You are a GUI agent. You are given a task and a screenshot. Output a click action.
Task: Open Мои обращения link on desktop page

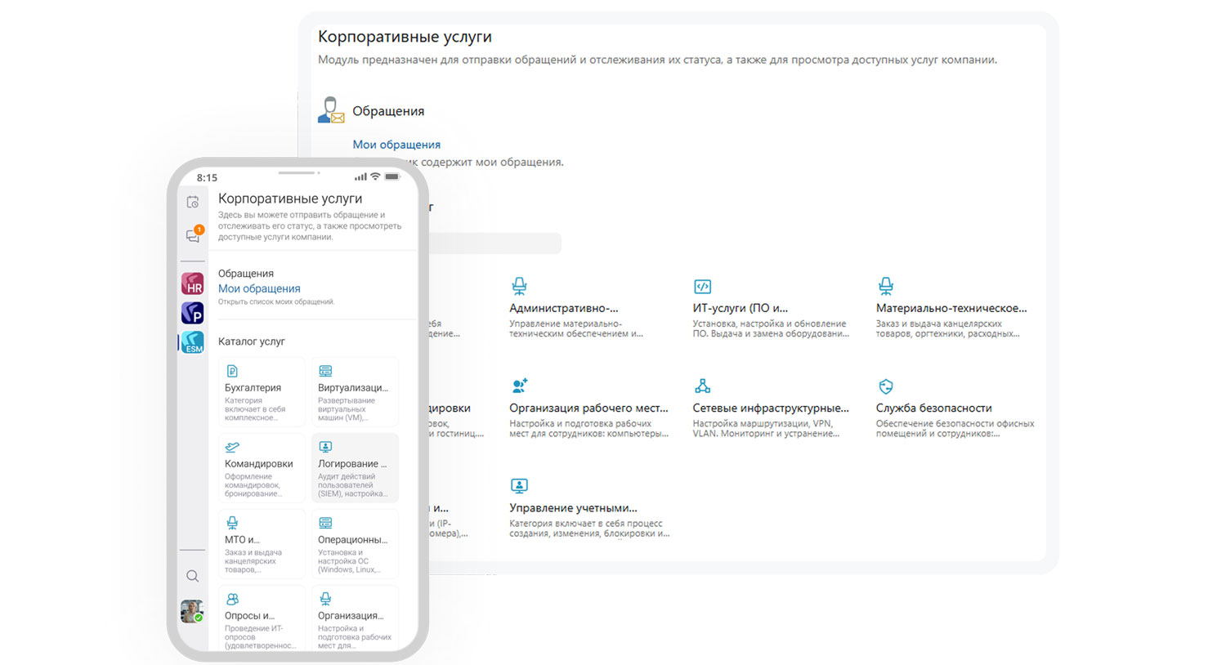(396, 145)
